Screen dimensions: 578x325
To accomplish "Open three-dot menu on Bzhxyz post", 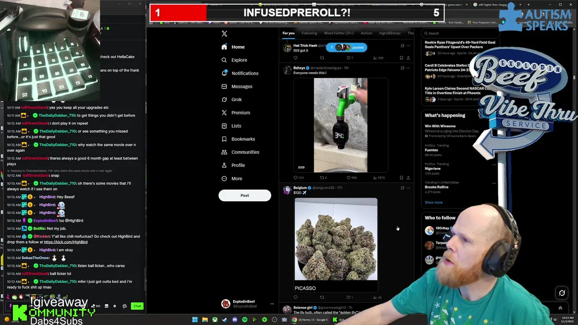I will 408,68.
